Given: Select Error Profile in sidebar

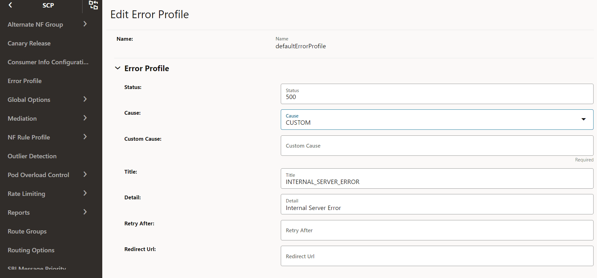Looking at the screenshot, I should click(25, 81).
